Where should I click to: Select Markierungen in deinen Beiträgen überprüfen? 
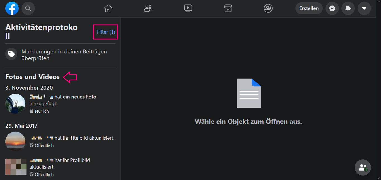pyautogui.click(x=64, y=55)
